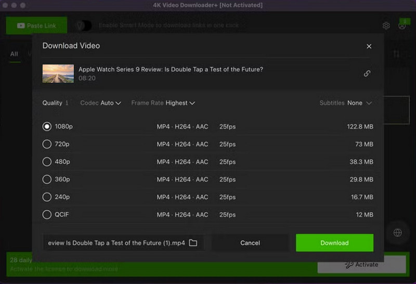
Task: Choose the 480p quality option
Action: [47, 162]
